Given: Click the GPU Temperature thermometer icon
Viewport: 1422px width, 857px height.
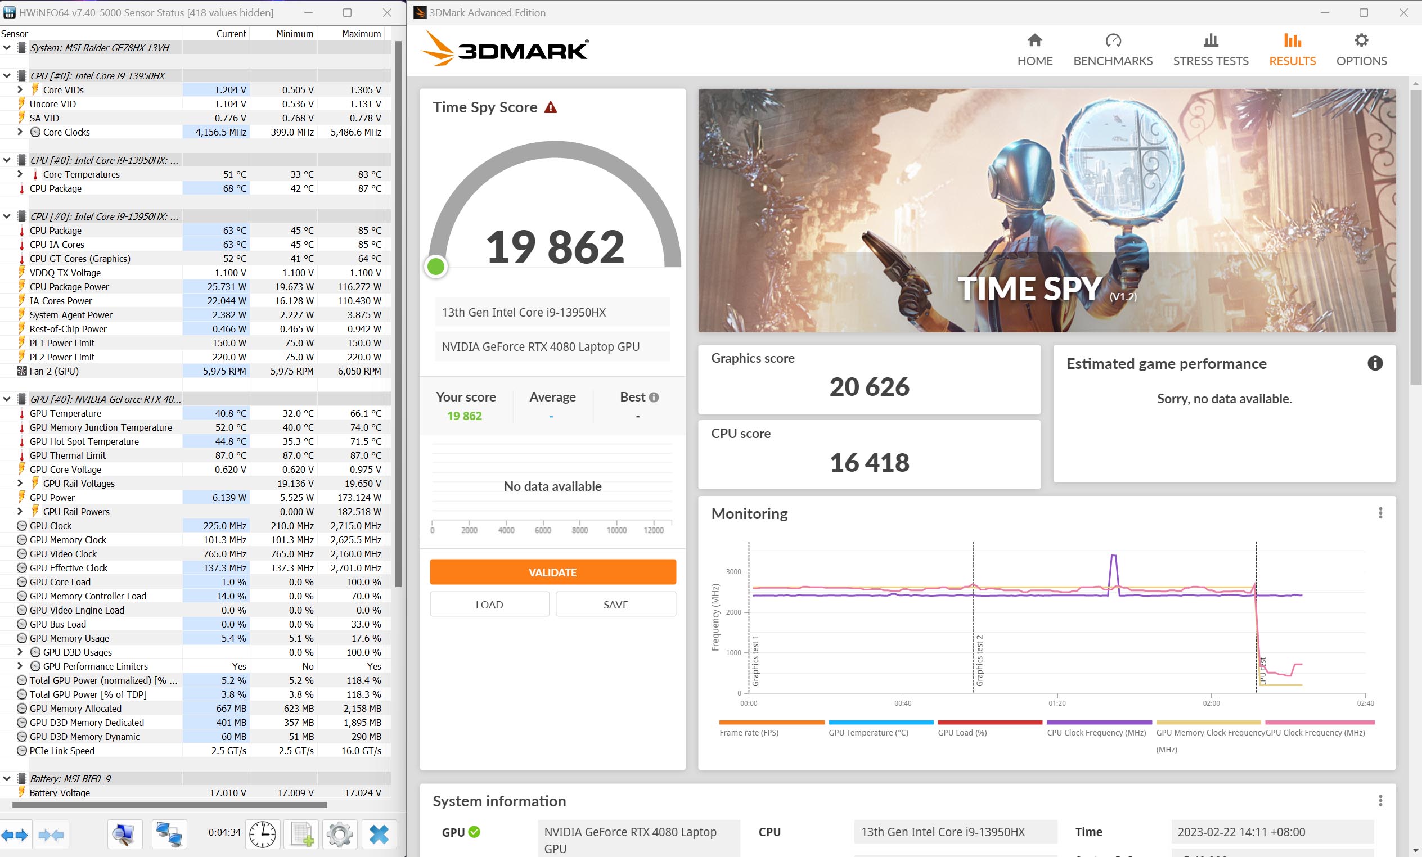Looking at the screenshot, I should click(22, 414).
